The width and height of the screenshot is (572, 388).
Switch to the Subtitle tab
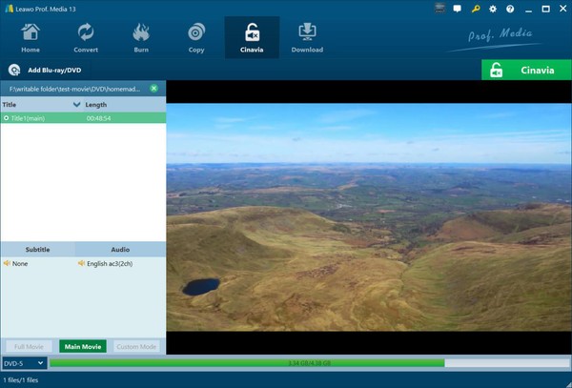click(x=37, y=250)
